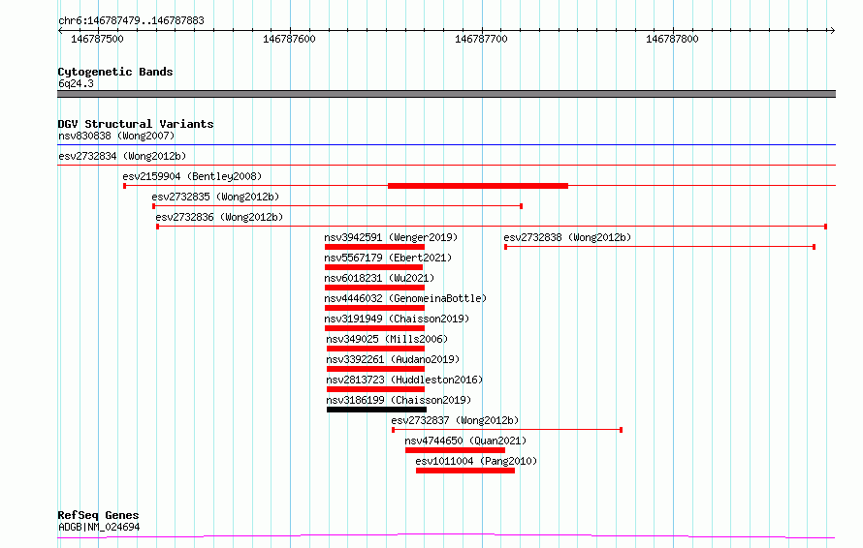Viewport: 863px width, 548px height.
Task: Open variant nsv6018231 (Wu2021)
Action: pyautogui.click(x=379, y=278)
